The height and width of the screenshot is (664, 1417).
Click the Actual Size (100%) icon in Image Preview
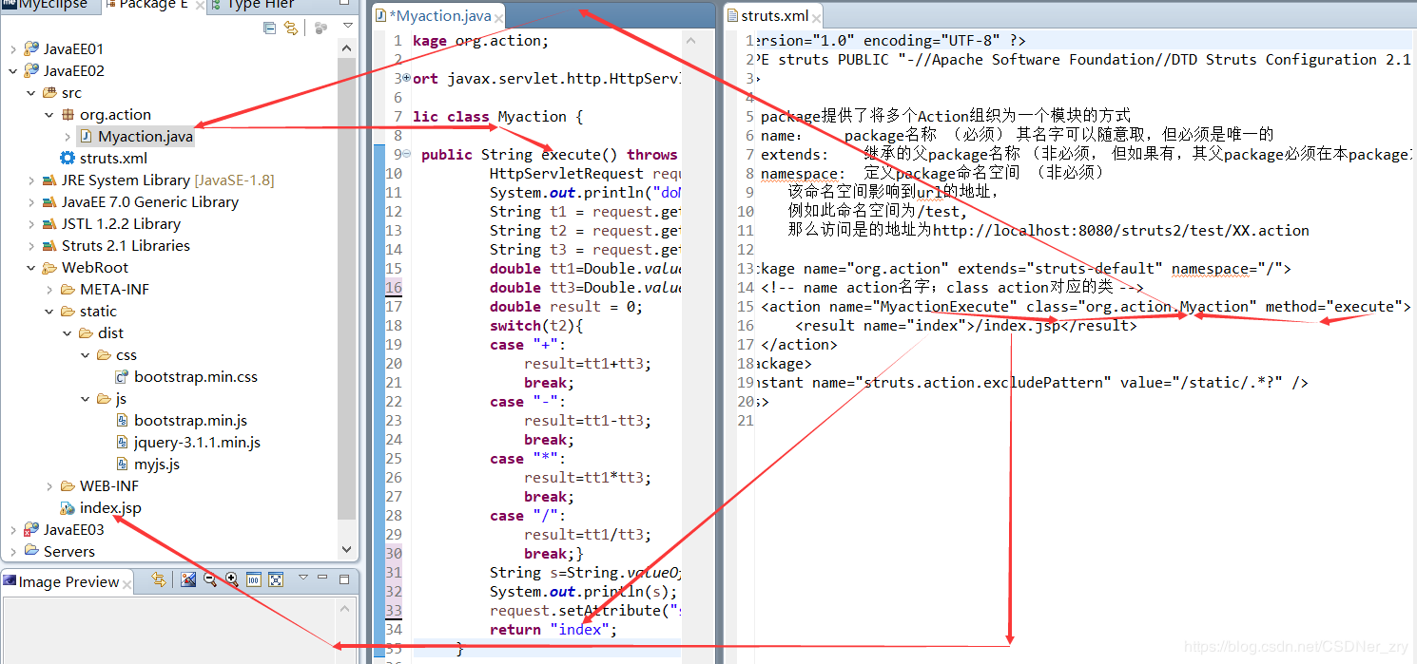pyautogui.click(x=253, y=580)
